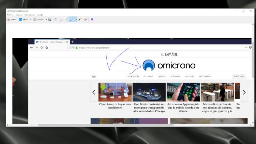
Task: Open the Edición menu
Action: click(19, 15)
